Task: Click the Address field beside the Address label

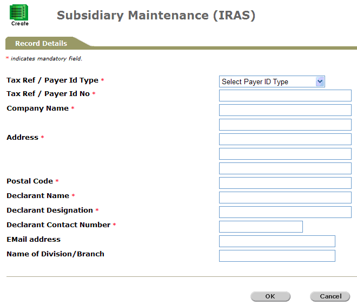Action: click(x=285, y=139)
